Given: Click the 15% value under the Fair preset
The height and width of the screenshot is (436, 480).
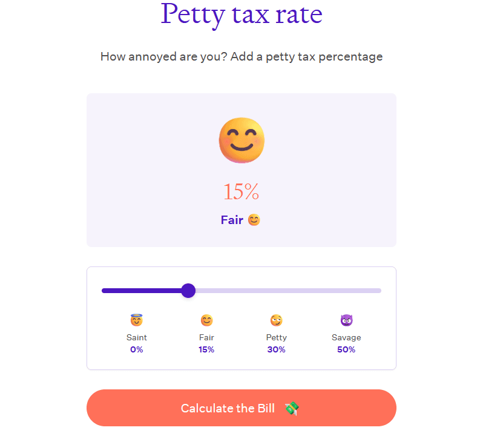Looking at the screenshot, I should (206, 349).
